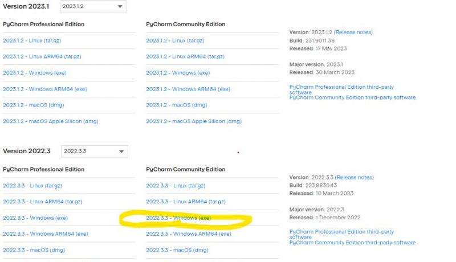Screen dimensions: 456x262
Task: Click 'PyCharm Community Edition' heading under Version 2022.3
Action: coord(186,169)
